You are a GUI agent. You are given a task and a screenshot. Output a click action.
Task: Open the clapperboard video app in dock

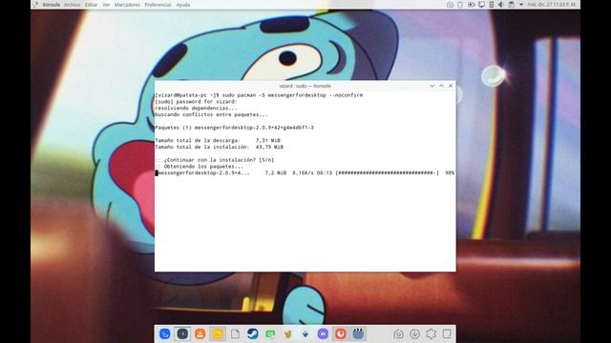[358, 333]
